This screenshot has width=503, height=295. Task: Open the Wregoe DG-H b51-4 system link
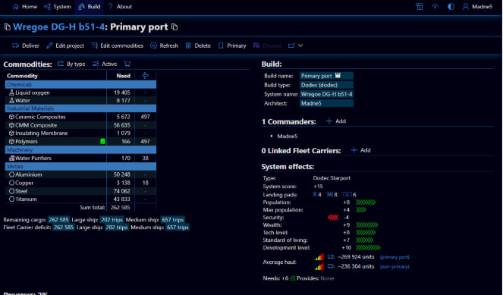[59, 27]
